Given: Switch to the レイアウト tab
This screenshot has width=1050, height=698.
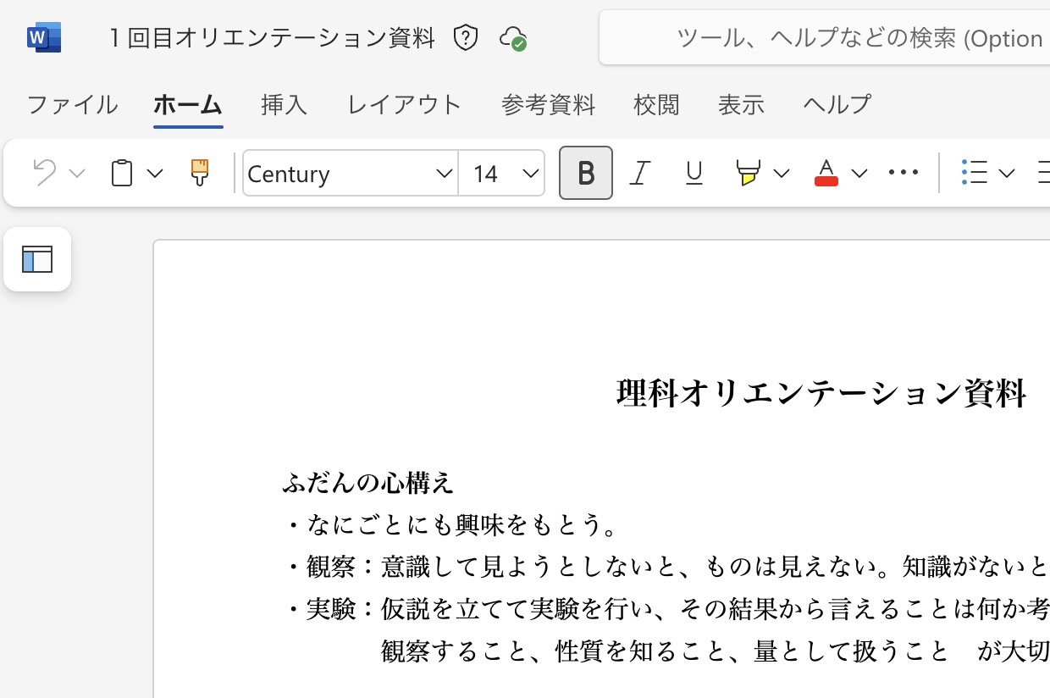Looking at the screenshot, I should click(x=404, y=104).
